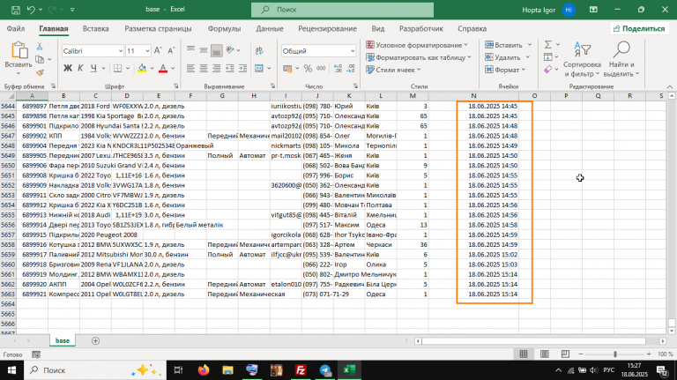Switch to the Формулы tab
This screenshot has height=380, width=677.
pos(224,28)
